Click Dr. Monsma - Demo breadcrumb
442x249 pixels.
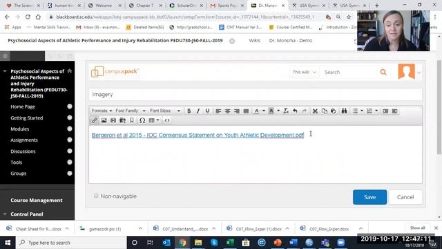(x=291, y=41)
